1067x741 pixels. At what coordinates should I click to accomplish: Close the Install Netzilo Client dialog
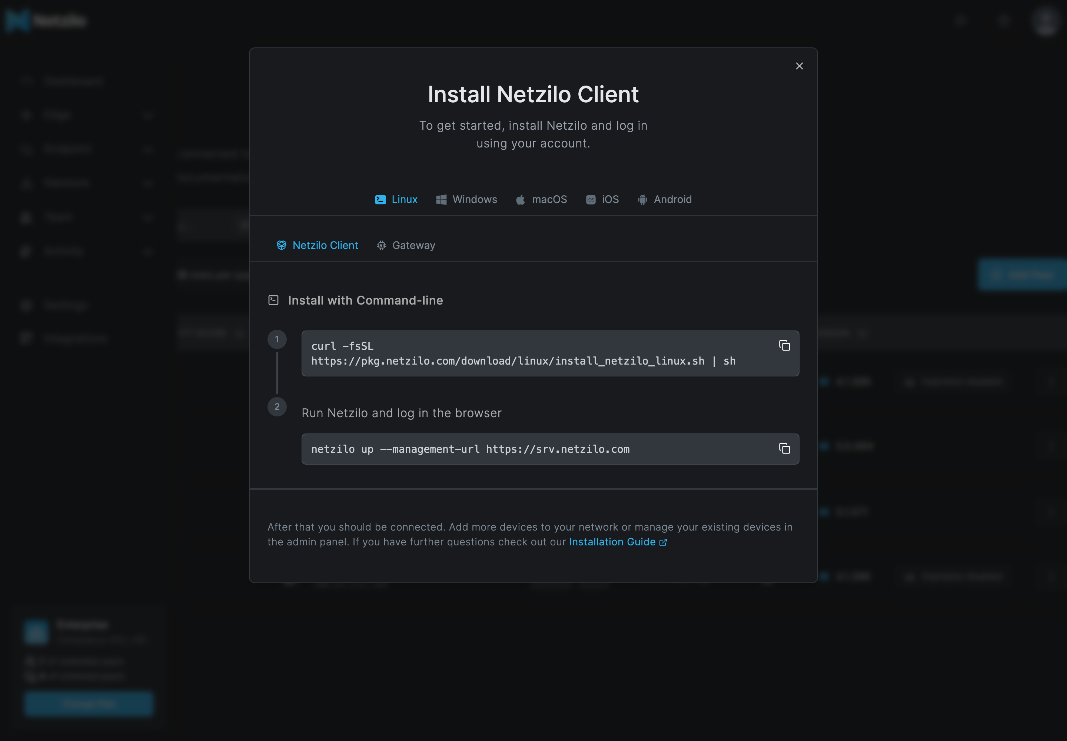[x=799, y=66]
